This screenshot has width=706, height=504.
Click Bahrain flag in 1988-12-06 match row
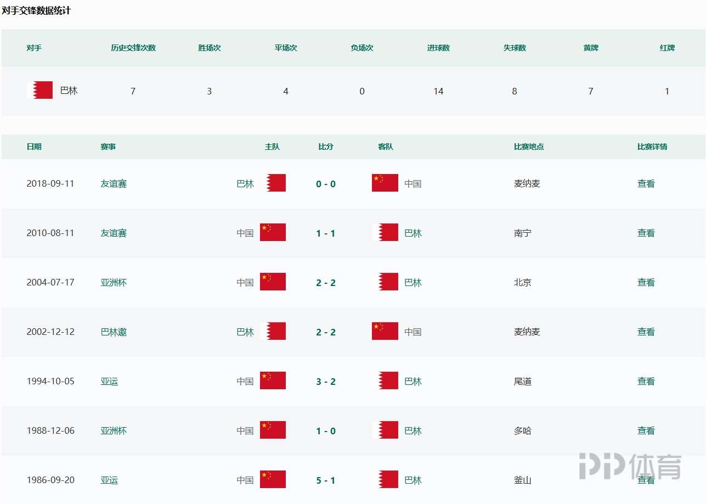point(385,430)
